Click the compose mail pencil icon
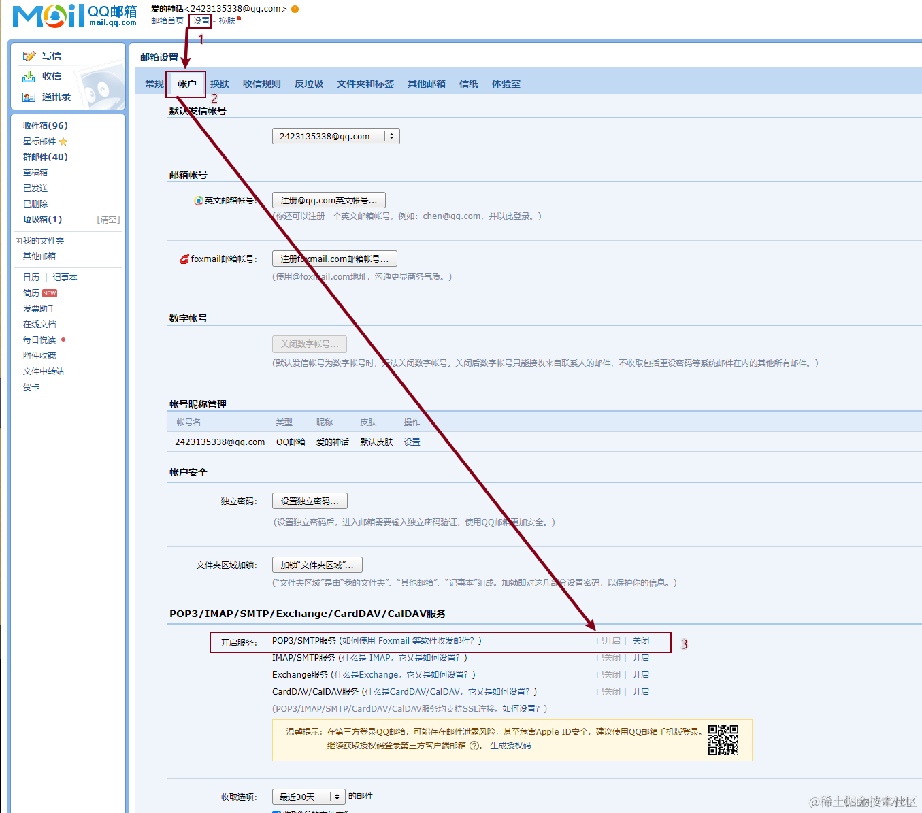Viewport: 922px width, 813px height. 29,56
